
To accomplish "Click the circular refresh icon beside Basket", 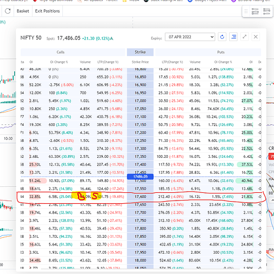I will (x=8, y=11).
